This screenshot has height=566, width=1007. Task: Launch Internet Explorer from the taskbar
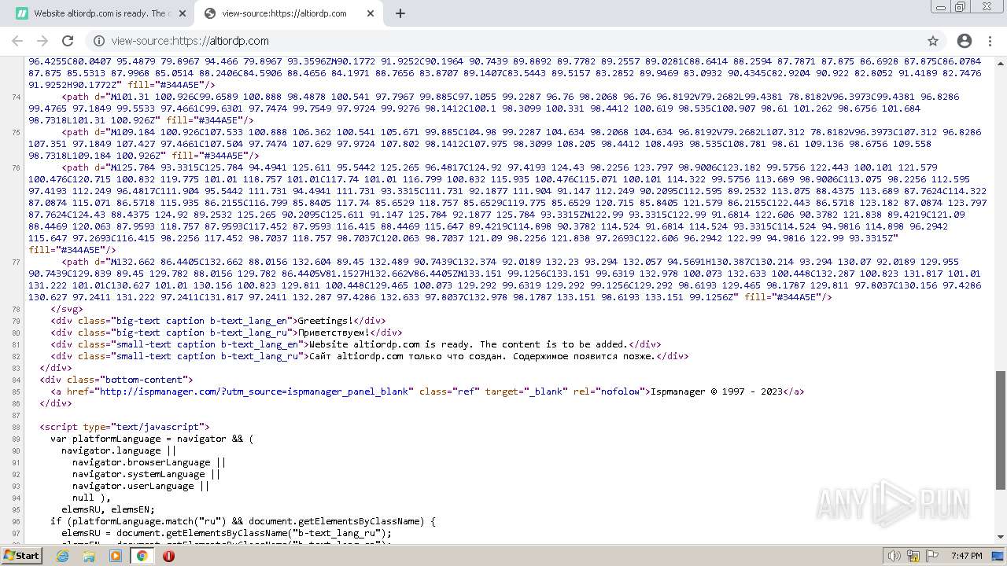coord(62,556)
